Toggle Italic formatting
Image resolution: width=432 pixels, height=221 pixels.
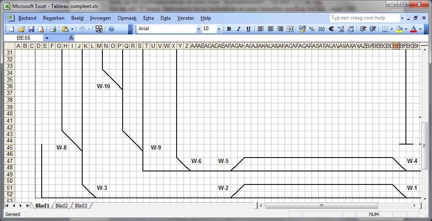click(x=239, y=29)
